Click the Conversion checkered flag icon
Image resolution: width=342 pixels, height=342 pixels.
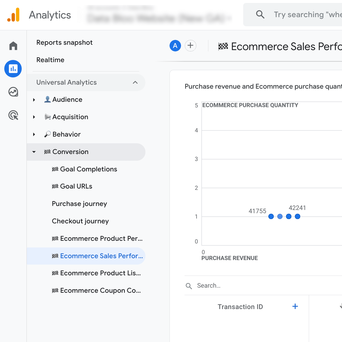point(47,152)
